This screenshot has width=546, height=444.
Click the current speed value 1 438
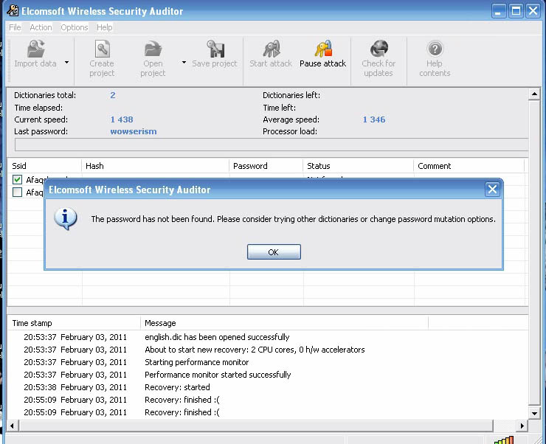(122, 119)
